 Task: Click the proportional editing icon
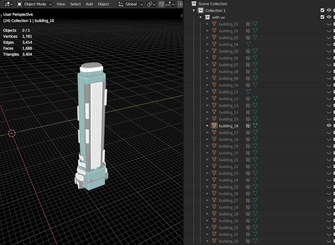[180, 4]
